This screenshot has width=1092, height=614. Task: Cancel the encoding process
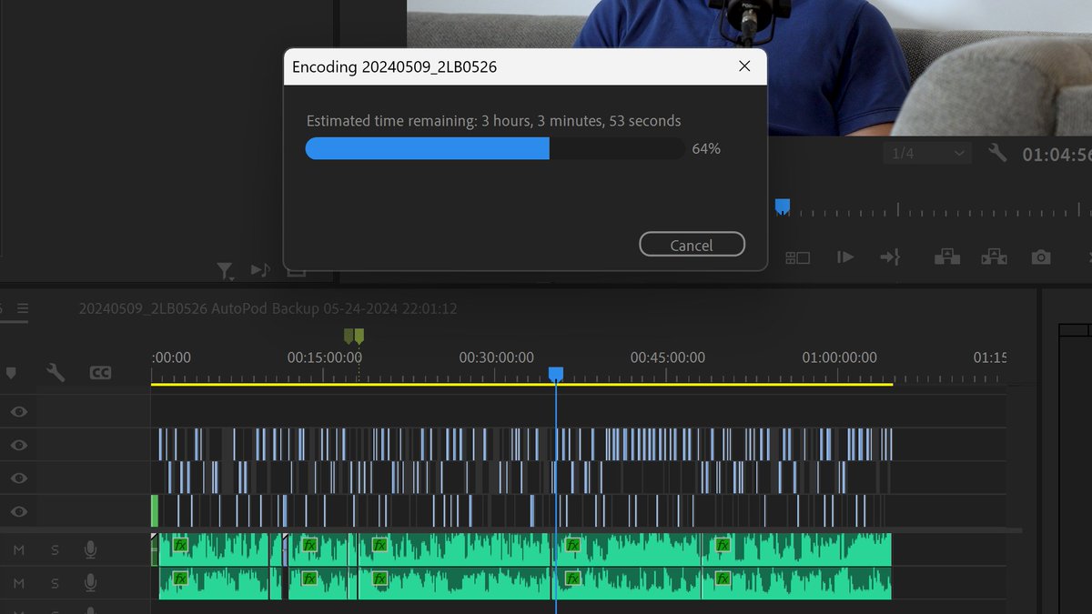pyautogui.click(x=692, y=244)
